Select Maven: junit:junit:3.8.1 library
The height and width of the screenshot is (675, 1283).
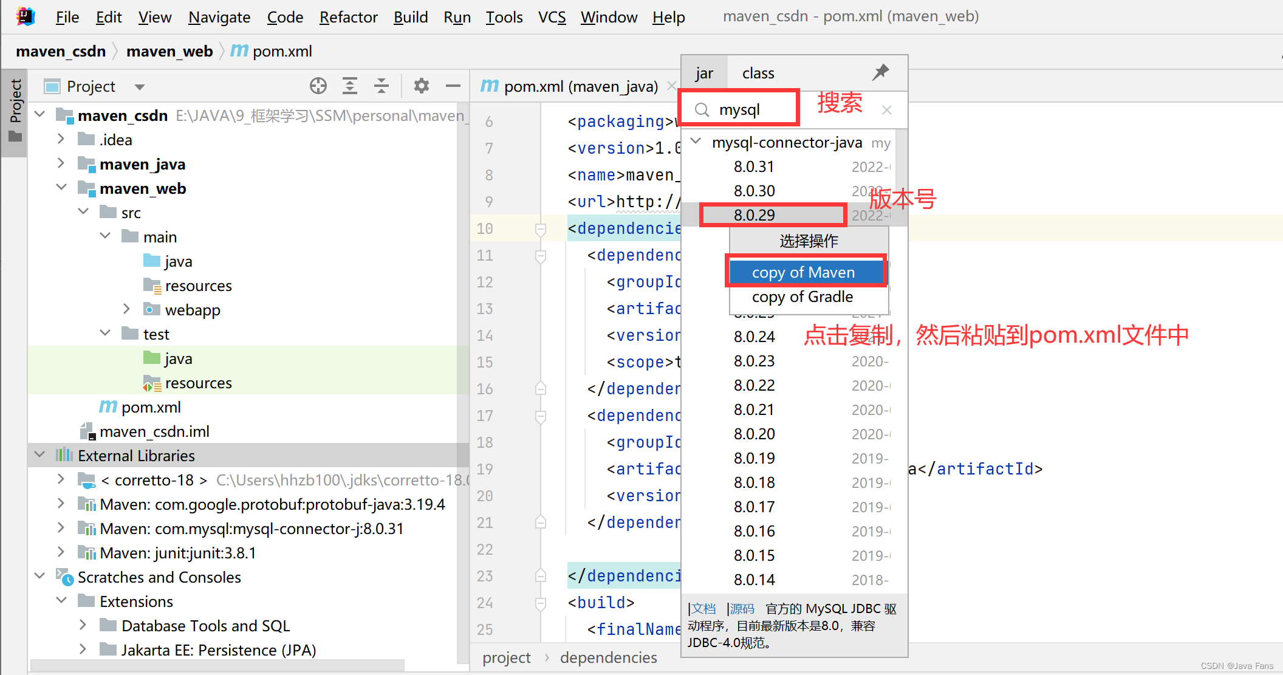[x=178, y=553]
